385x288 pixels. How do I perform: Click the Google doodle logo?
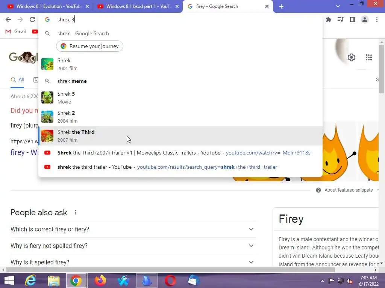pyautogui.click(x=23, y=57)
